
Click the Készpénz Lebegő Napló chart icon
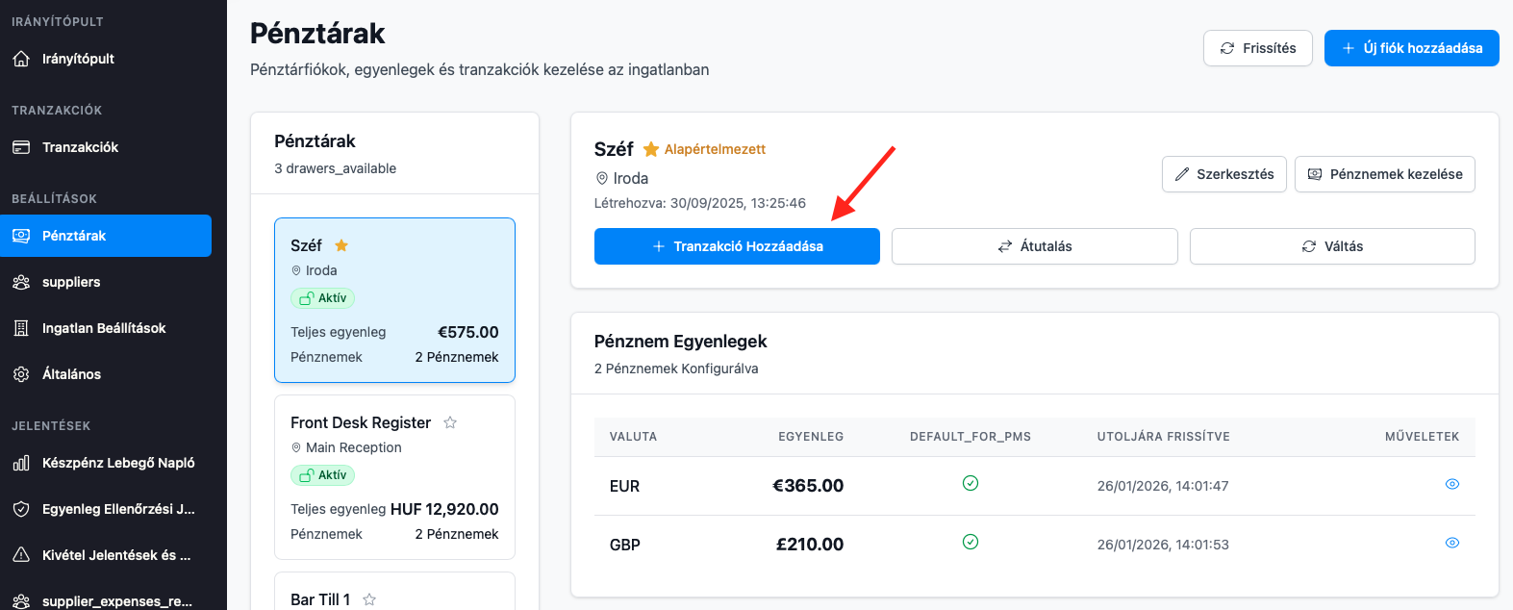pyautogui.click(x=21, y=463)
